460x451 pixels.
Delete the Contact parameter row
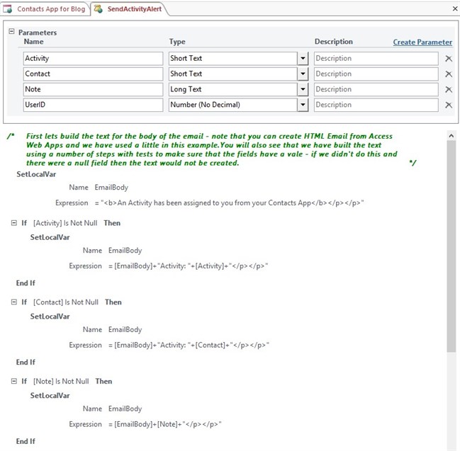[x=448, y=74]
